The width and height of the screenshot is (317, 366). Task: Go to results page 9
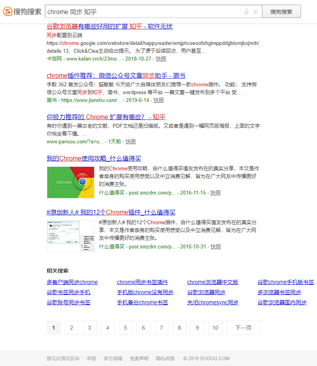coord(197,328)
